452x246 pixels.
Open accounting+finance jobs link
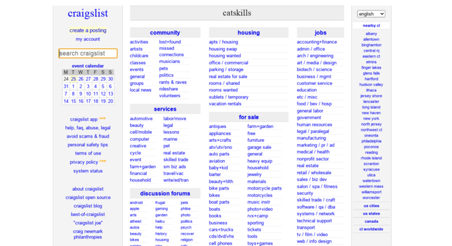[317, 42]
